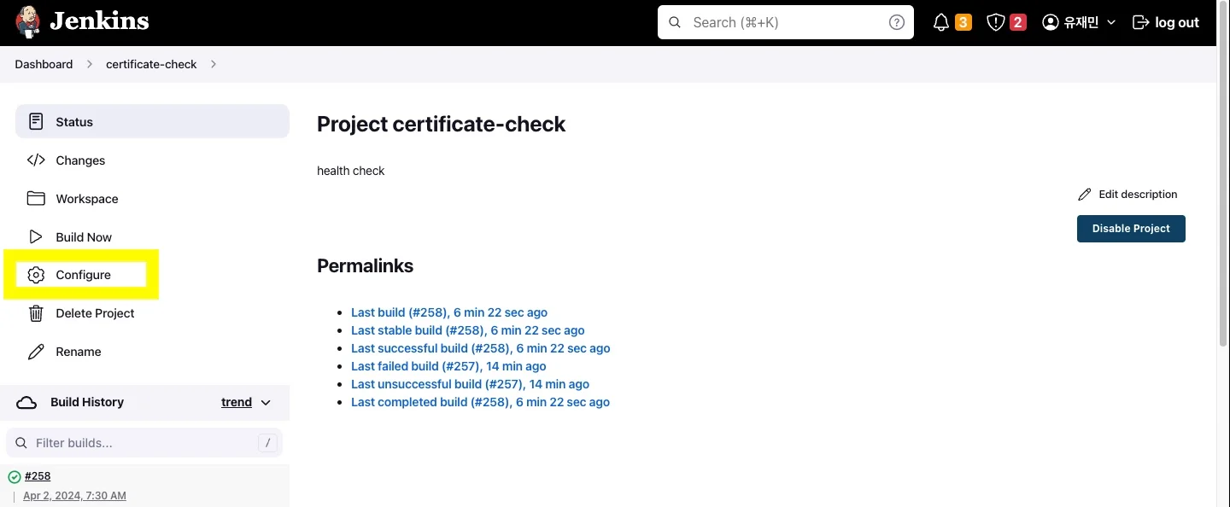Click the search help question mark icon
This screenshot has height=507, width=1230.
(x=896, y=23)
